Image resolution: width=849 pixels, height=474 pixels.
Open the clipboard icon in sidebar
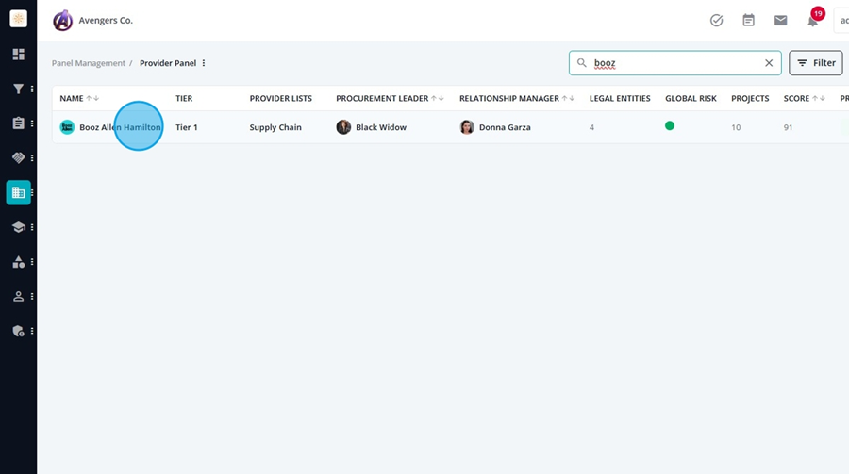[19, 123]
